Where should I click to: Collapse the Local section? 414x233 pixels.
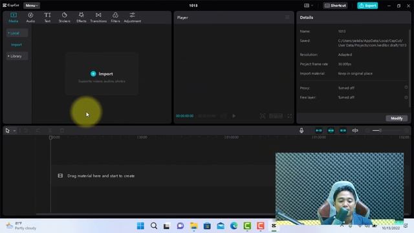(17, 33)
